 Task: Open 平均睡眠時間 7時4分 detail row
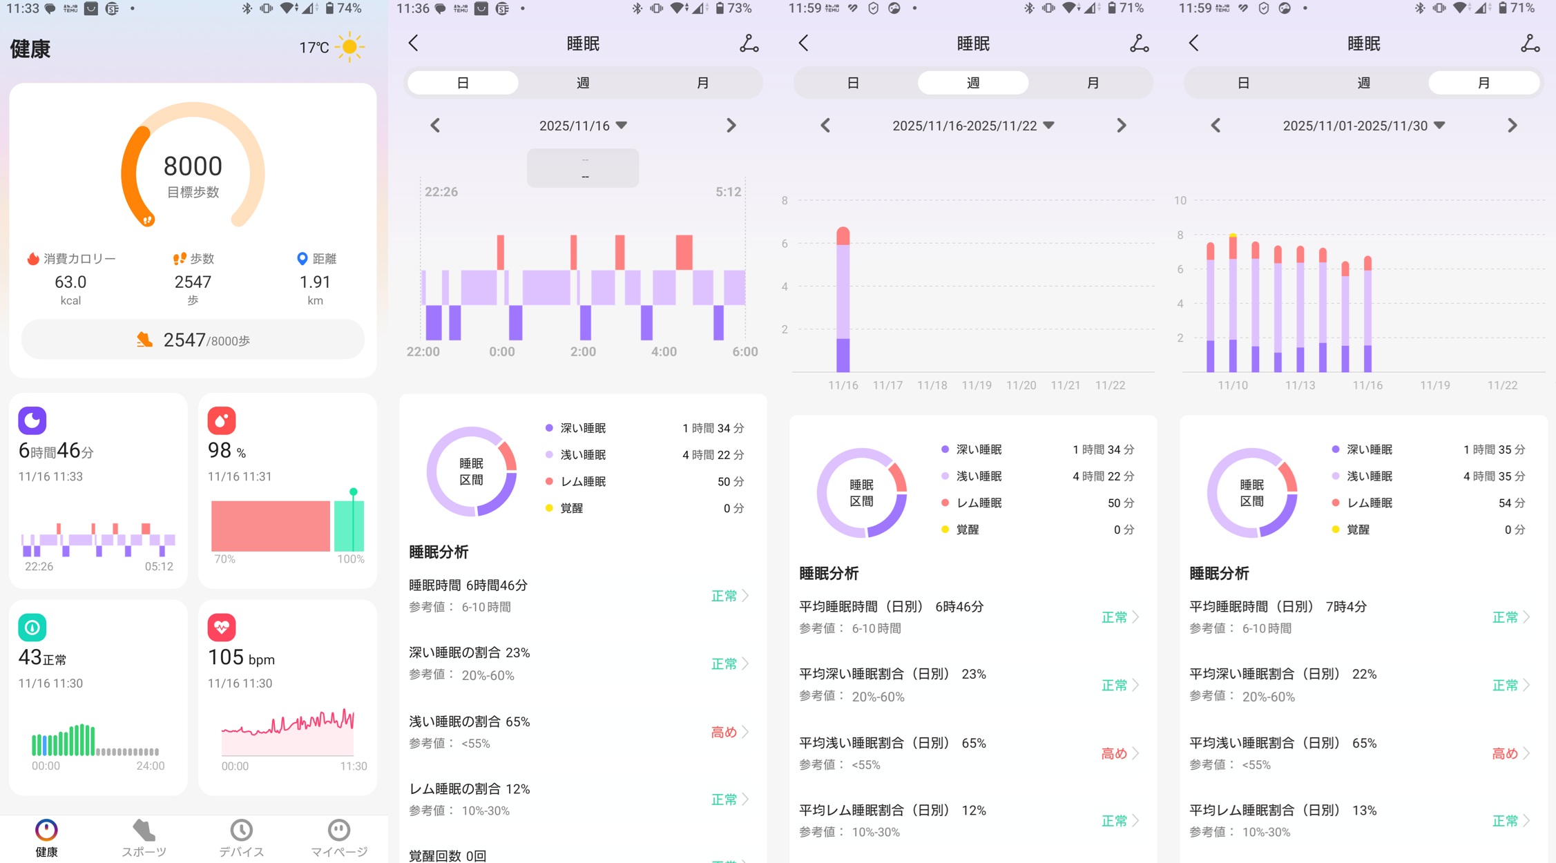[1359, 617]
